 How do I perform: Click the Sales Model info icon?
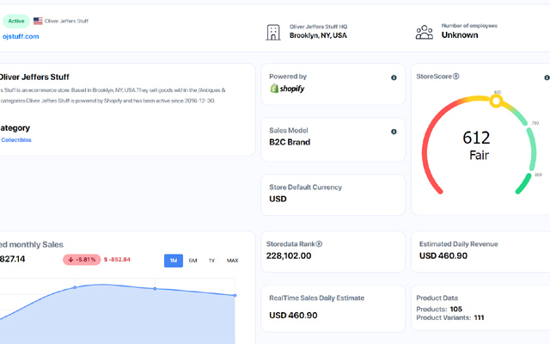(394, 132)
